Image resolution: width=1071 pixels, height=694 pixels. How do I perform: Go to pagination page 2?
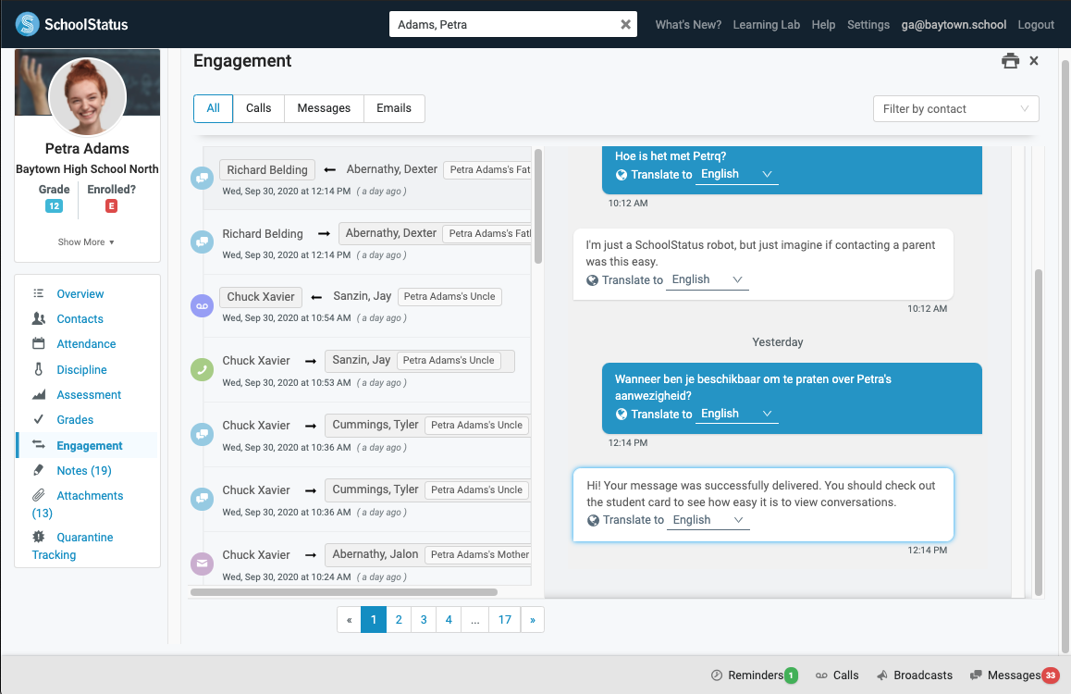(399, 620)
